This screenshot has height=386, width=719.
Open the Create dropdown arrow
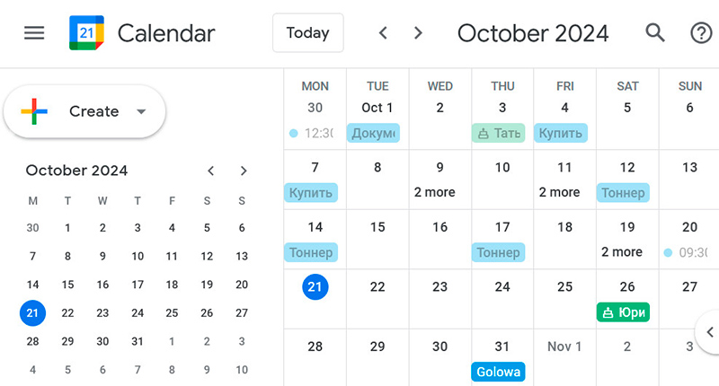point(140,111)
